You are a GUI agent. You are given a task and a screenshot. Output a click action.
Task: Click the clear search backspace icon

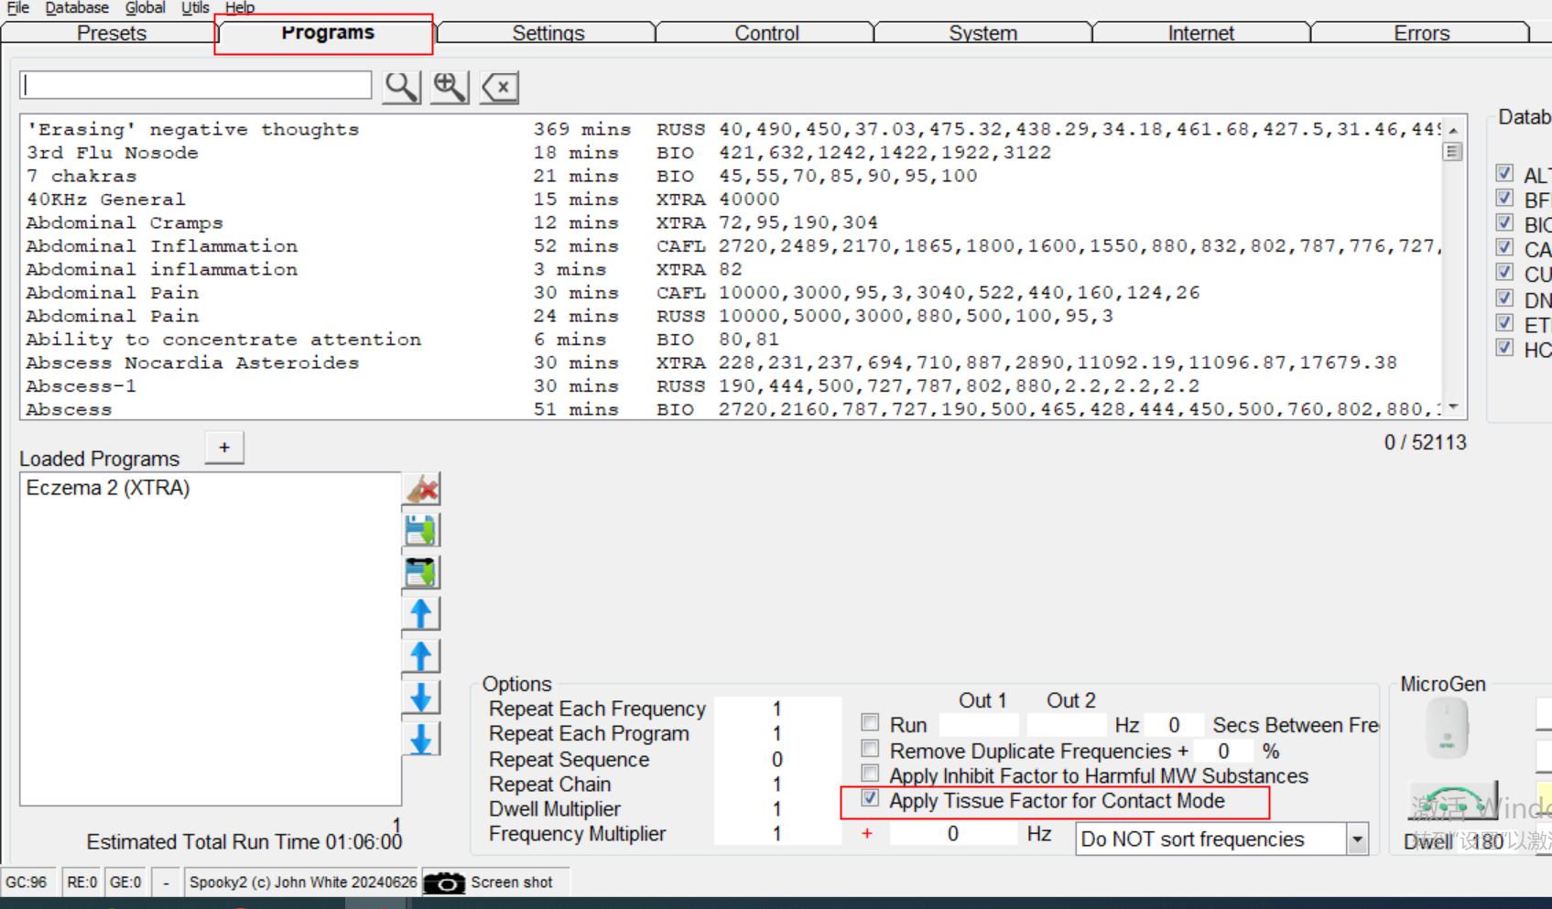(x=500, y=87)
